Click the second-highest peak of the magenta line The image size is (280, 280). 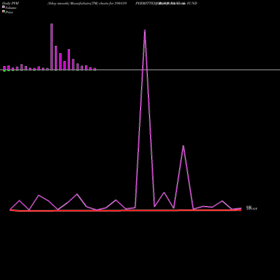coord(183,146)
